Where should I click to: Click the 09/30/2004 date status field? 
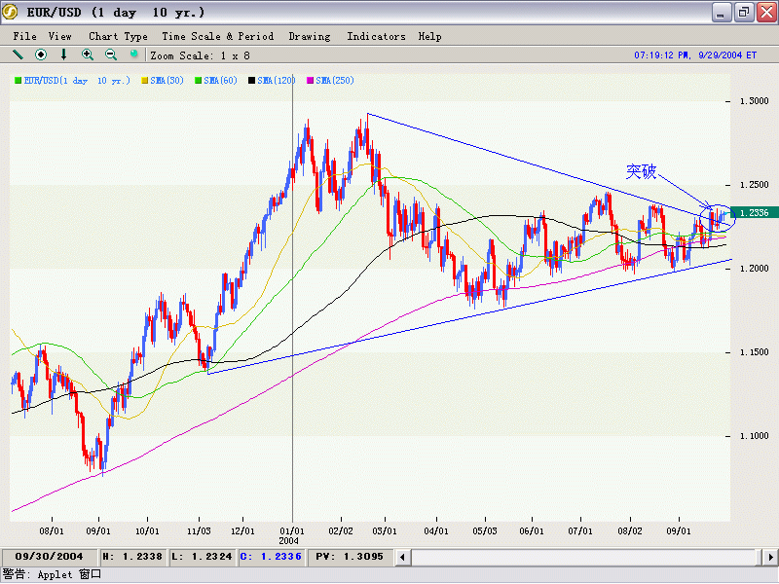[50, 557]
